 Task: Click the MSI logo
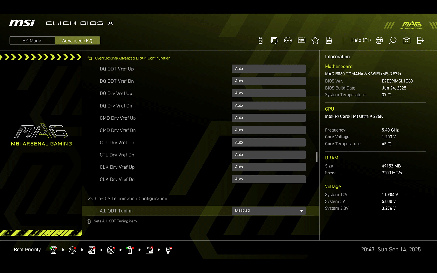[22, 23]
